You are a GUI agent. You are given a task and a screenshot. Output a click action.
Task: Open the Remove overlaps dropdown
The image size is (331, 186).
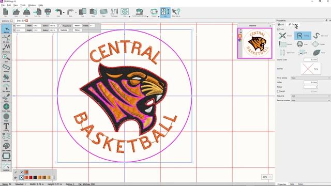click(x=310, y=100)
